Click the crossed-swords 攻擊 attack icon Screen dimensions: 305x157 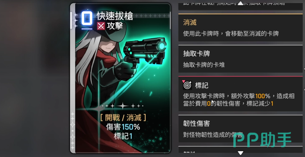tap(101, 26)
